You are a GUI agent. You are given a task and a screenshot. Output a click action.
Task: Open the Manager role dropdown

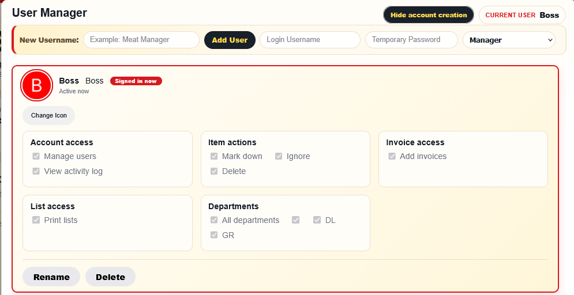click(x=509, y=40)
